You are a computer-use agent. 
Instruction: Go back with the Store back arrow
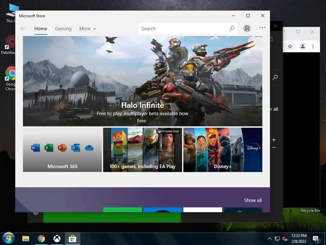23,28
